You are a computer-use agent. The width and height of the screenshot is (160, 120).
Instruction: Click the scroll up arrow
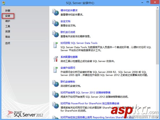(x=157, y=8)
